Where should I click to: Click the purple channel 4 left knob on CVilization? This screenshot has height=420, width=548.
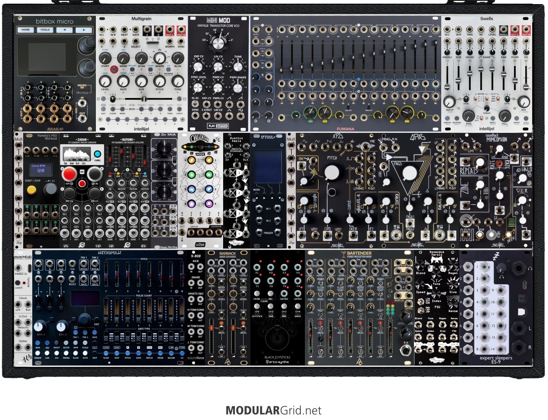point(191,205)
